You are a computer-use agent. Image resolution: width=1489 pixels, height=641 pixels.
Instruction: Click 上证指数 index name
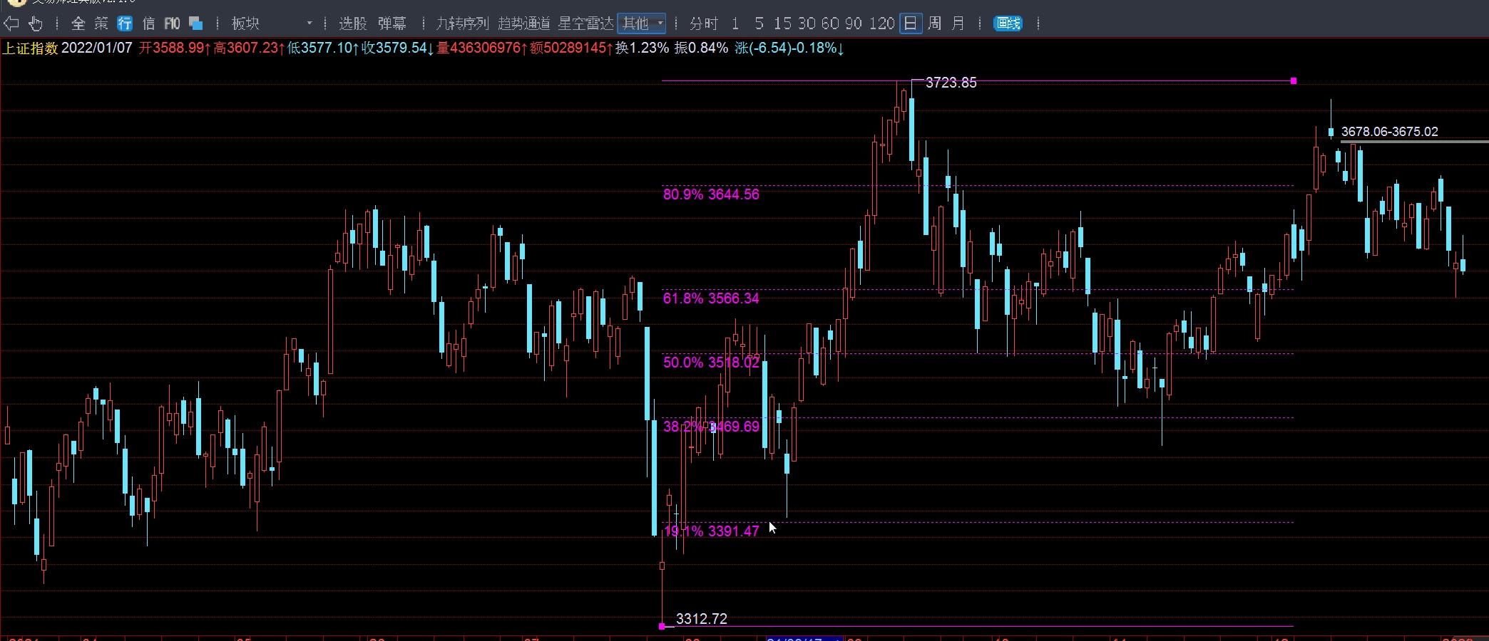pos(30,48)
